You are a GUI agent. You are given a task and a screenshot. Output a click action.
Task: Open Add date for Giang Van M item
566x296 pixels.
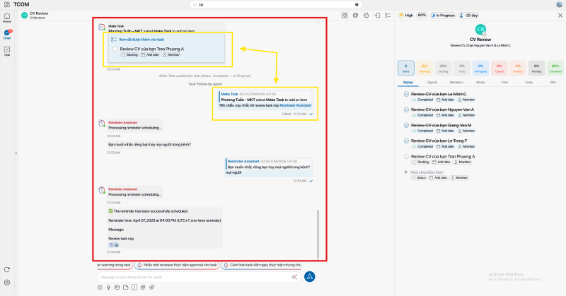[445, 131]
